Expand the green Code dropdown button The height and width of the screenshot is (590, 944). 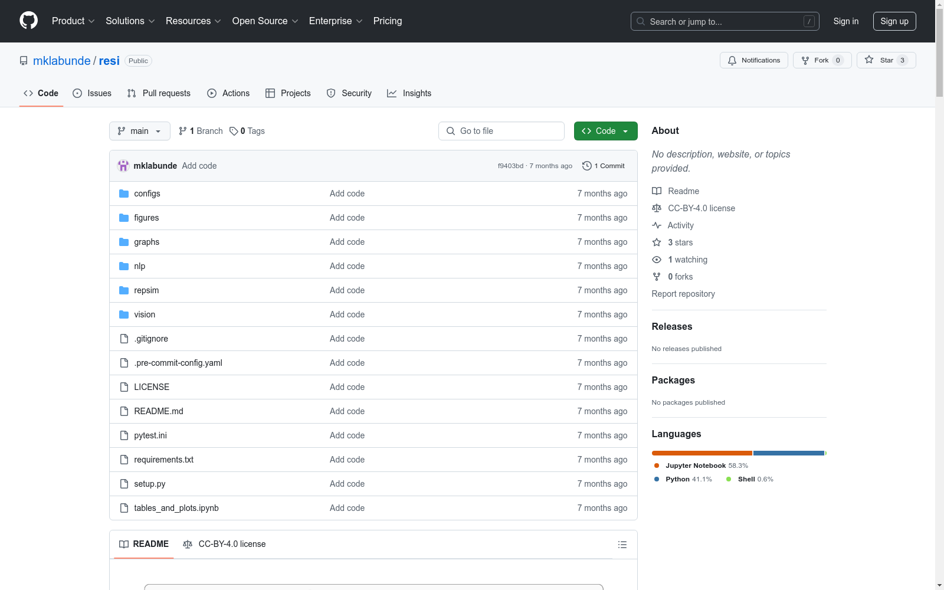605,131
